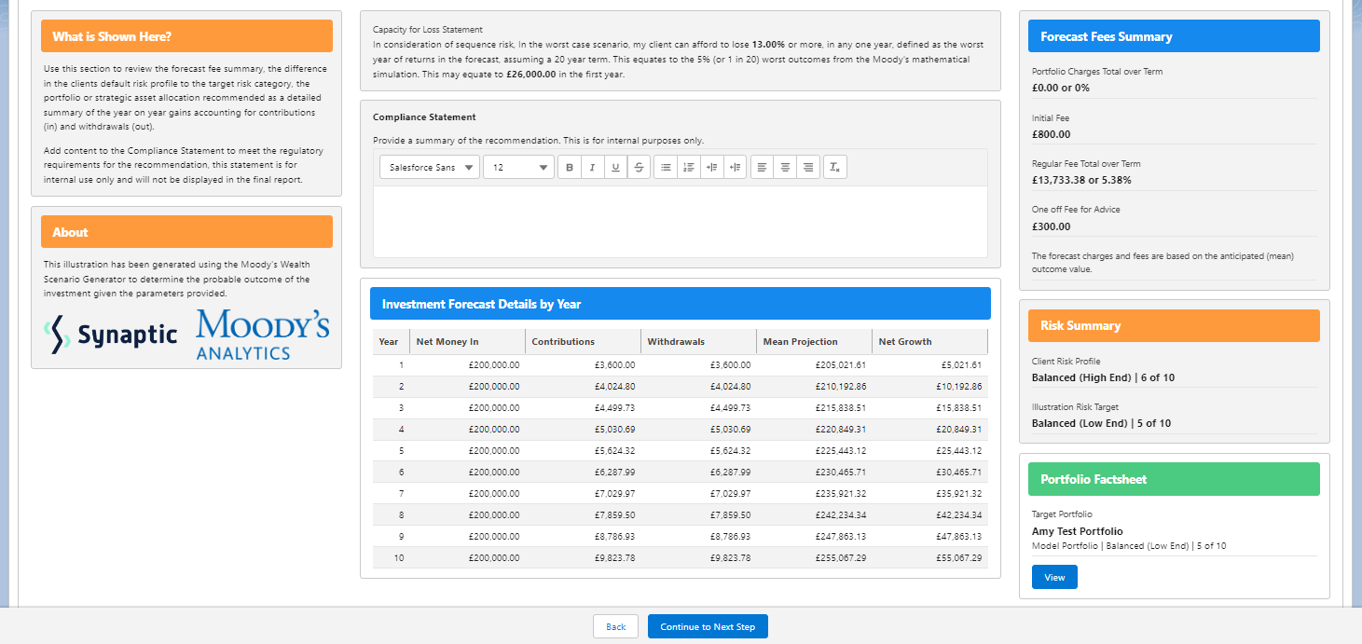This screenshot has width=1362, height=644.
Task: Toggle underline formatting in the editor toolbar
Action: tap(615, 168)
